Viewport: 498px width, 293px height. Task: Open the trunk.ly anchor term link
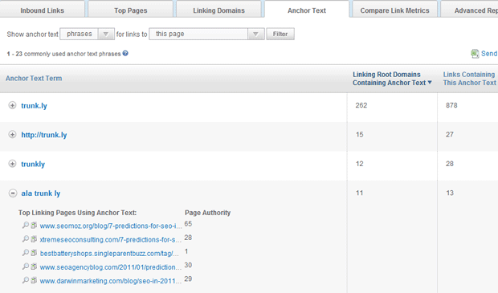tap(34, 106)
